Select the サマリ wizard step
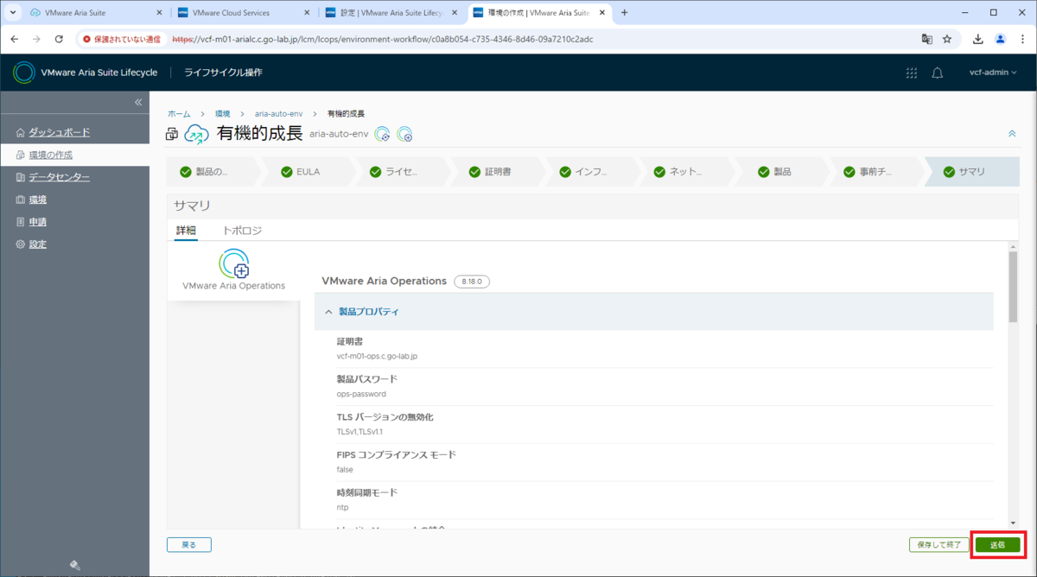1037x577 pixels. [971, 172]
